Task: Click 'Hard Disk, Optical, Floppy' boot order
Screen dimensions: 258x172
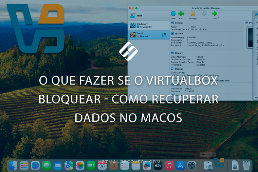Action: click(x=199, y=43)
